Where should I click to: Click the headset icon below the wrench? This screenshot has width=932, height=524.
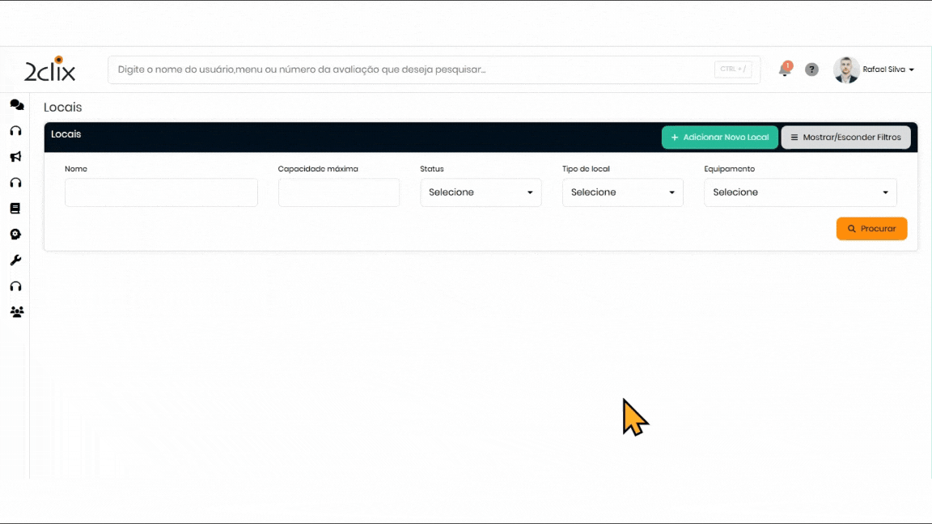pyautogui.click(x=15, y=286)
